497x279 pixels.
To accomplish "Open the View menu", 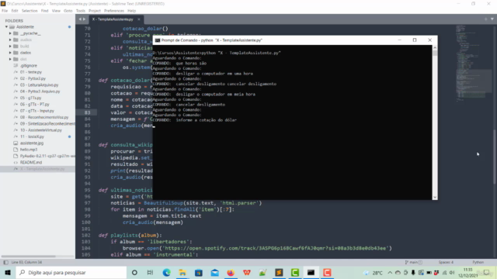I will pyautogui.click(x=56, y=11).
